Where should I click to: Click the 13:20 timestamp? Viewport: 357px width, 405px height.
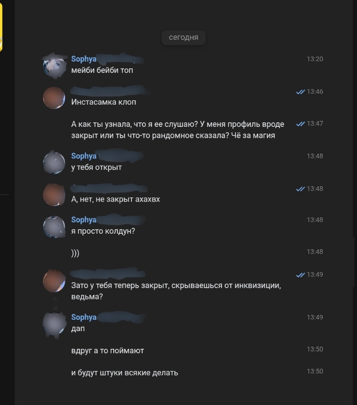pyautogui.click(x=315, y=59)
